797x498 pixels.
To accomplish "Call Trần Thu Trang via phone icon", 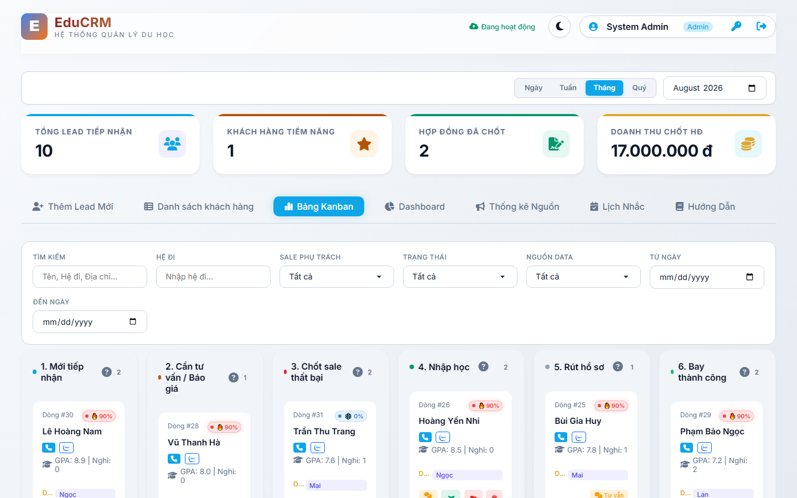I will click(300, 448).
